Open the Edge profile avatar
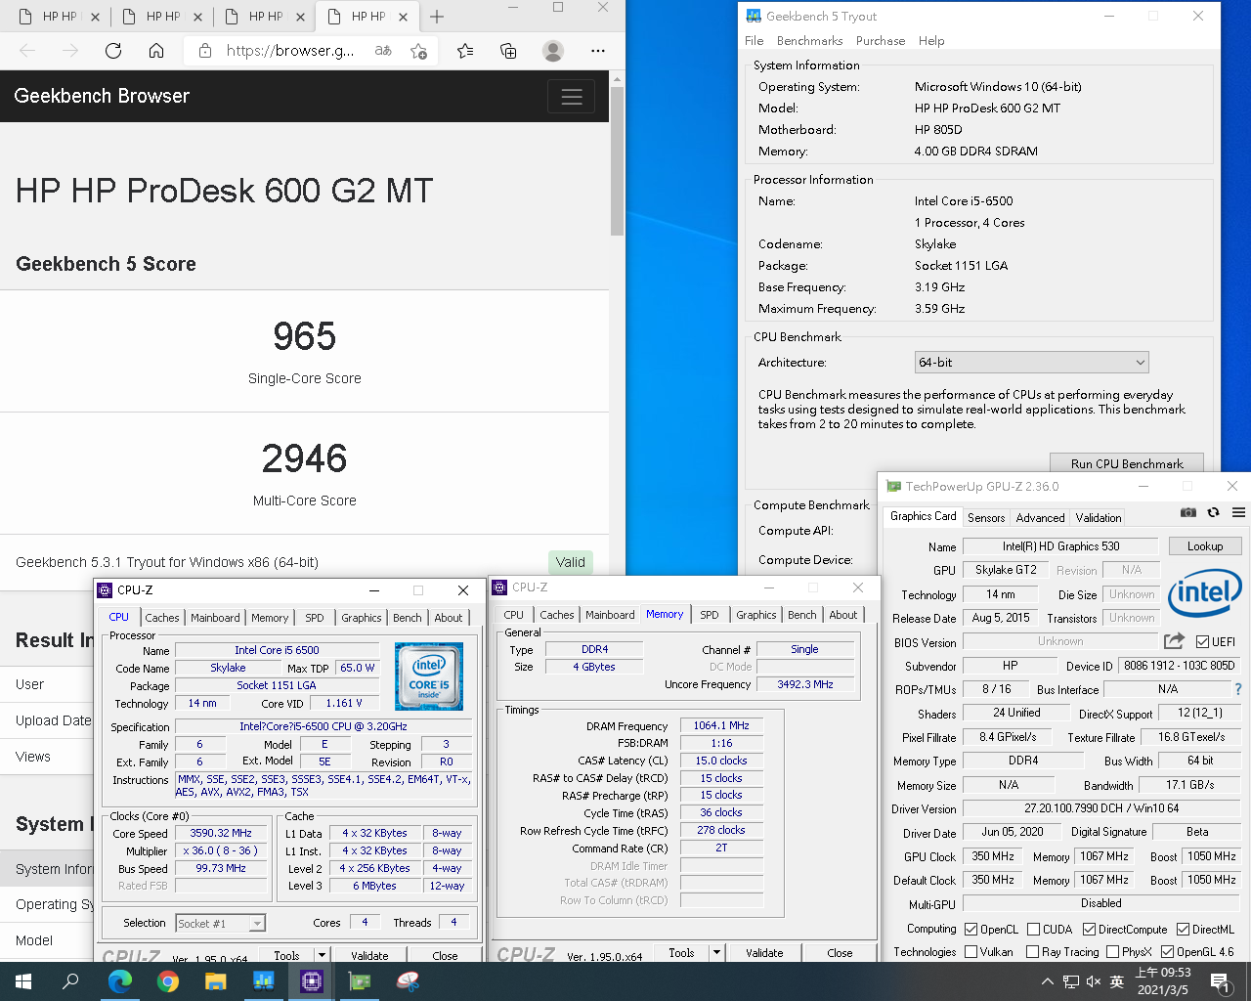The width and height of the screenshot is (1251, 1001). pos(553,51)
